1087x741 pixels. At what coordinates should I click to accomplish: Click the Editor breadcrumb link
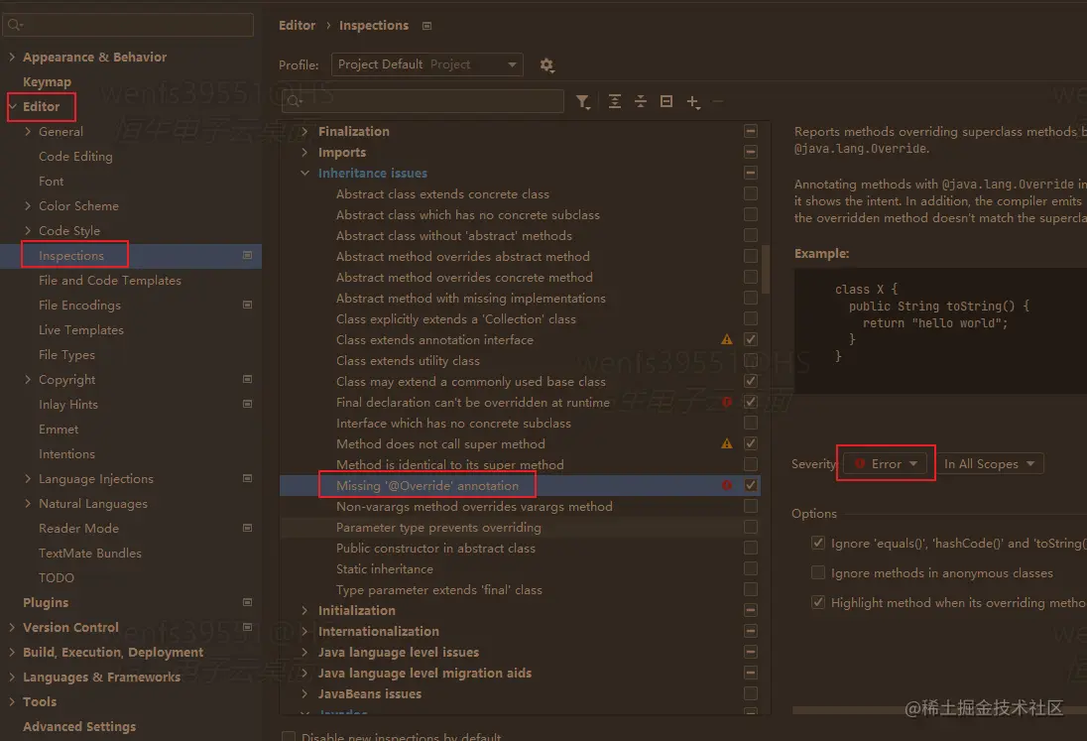point(297,26)
